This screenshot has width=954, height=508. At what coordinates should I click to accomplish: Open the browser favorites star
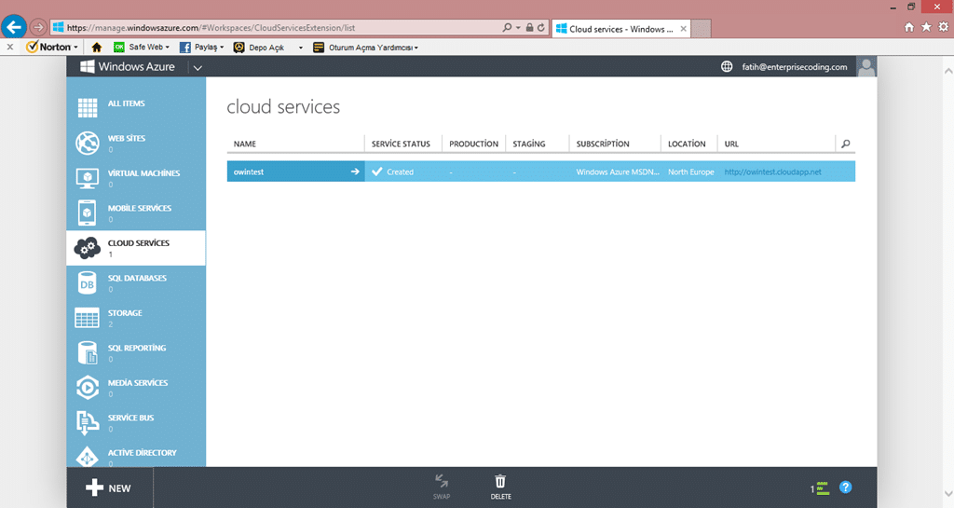pos(926,27)
